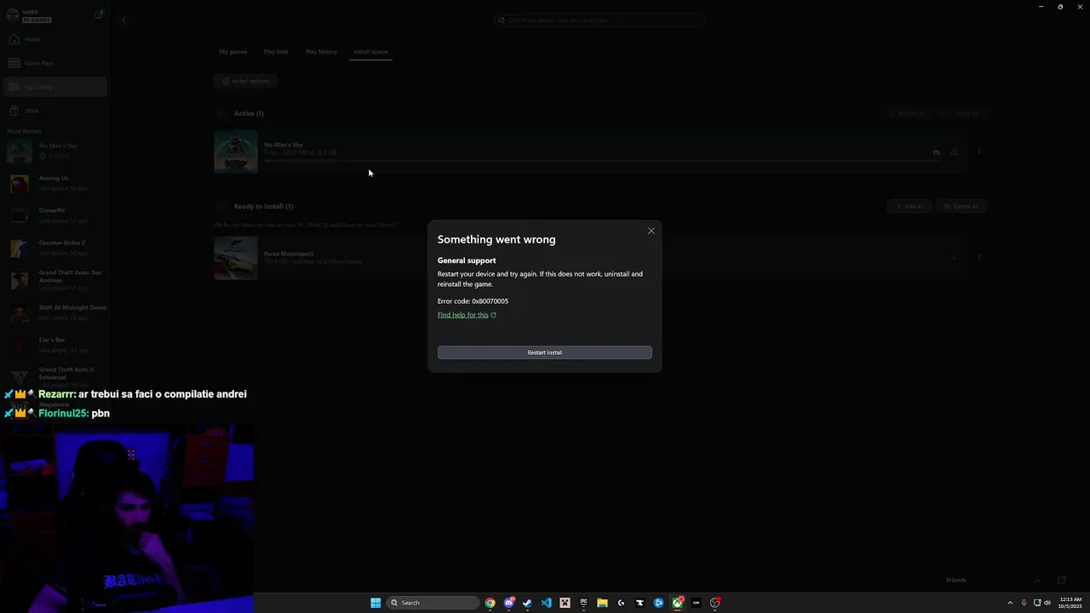Open Steam from taskbar
The height and width of the screenshot is (613, 1090).
(x=527, y=603)
